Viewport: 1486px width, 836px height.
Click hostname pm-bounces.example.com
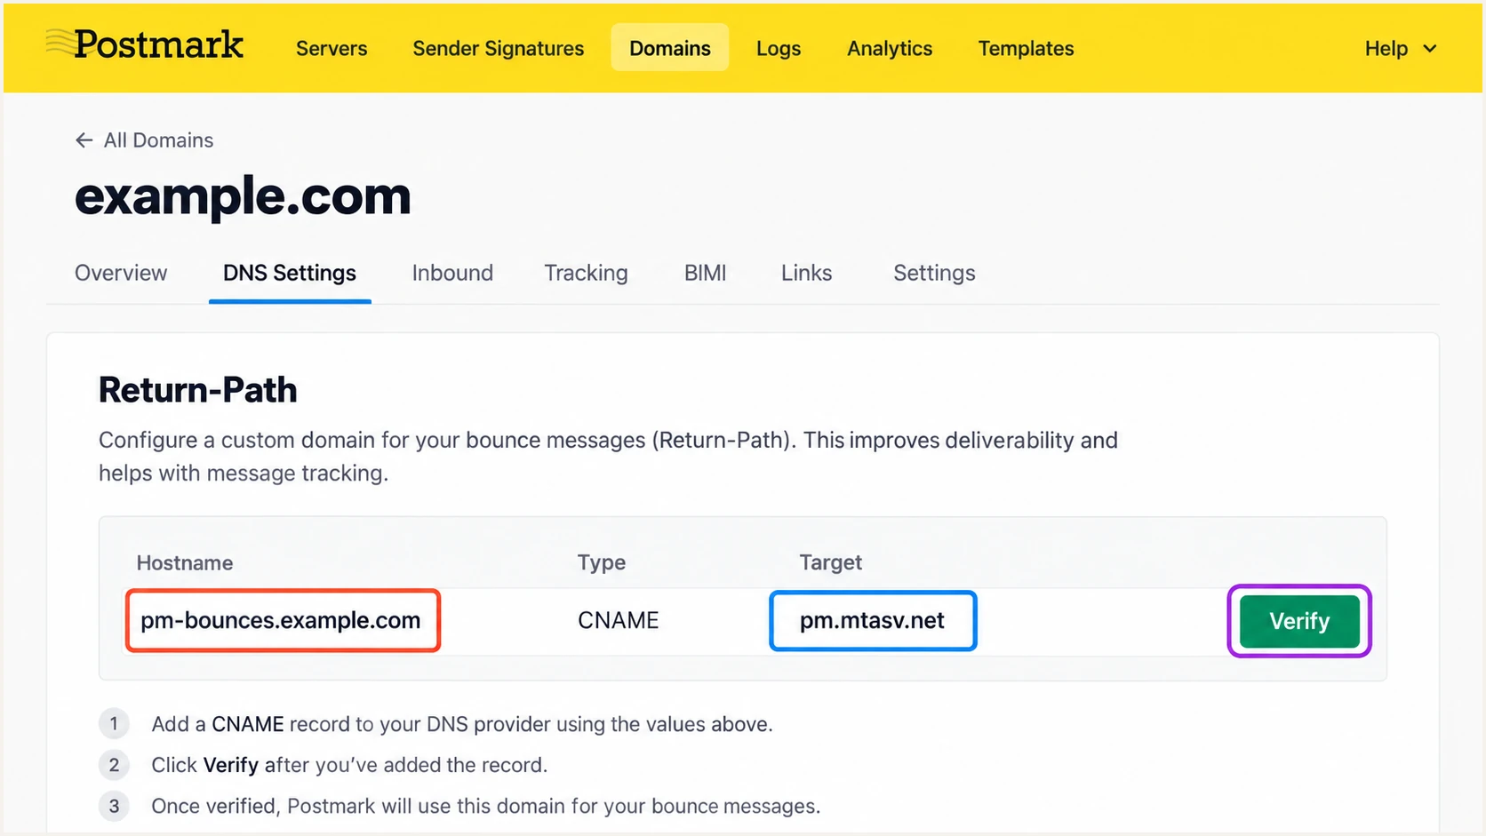[281, 620]
